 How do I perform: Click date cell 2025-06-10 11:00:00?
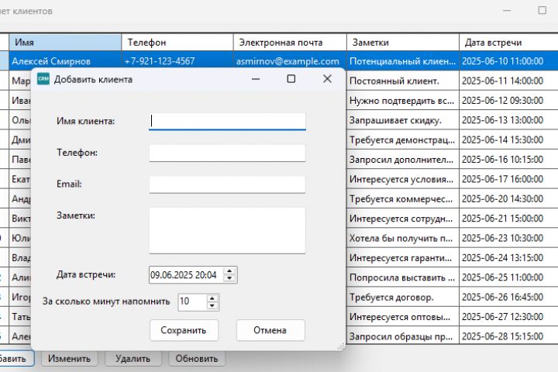(x=509, y=61)
